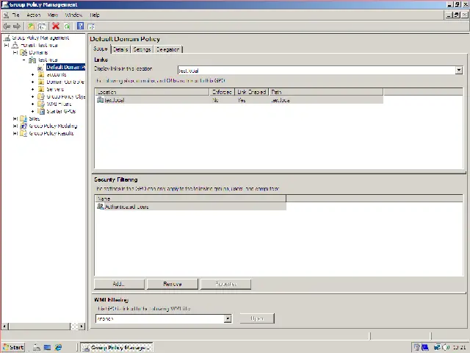Expand the Sites node
The image size is (470, 353).
pyautogui.click(x=15, y=118)
